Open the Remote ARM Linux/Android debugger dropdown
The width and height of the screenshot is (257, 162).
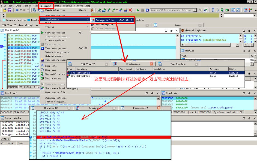click(195, 10)
